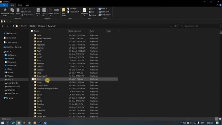Switch to the Share ribbon tab
The height and width of the screenshot is (125, 222).
pyautogui.click(x=20, y=5)
